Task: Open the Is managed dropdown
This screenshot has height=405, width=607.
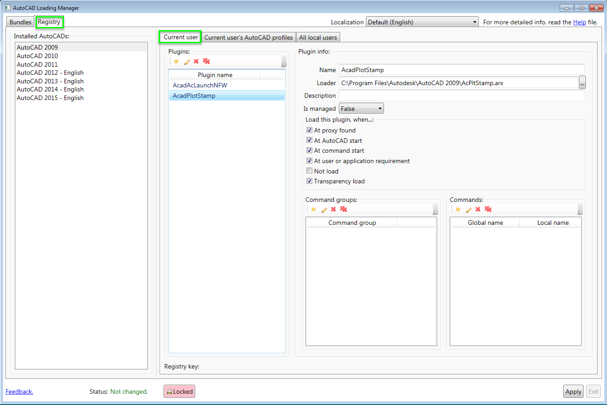Action: 361,109
